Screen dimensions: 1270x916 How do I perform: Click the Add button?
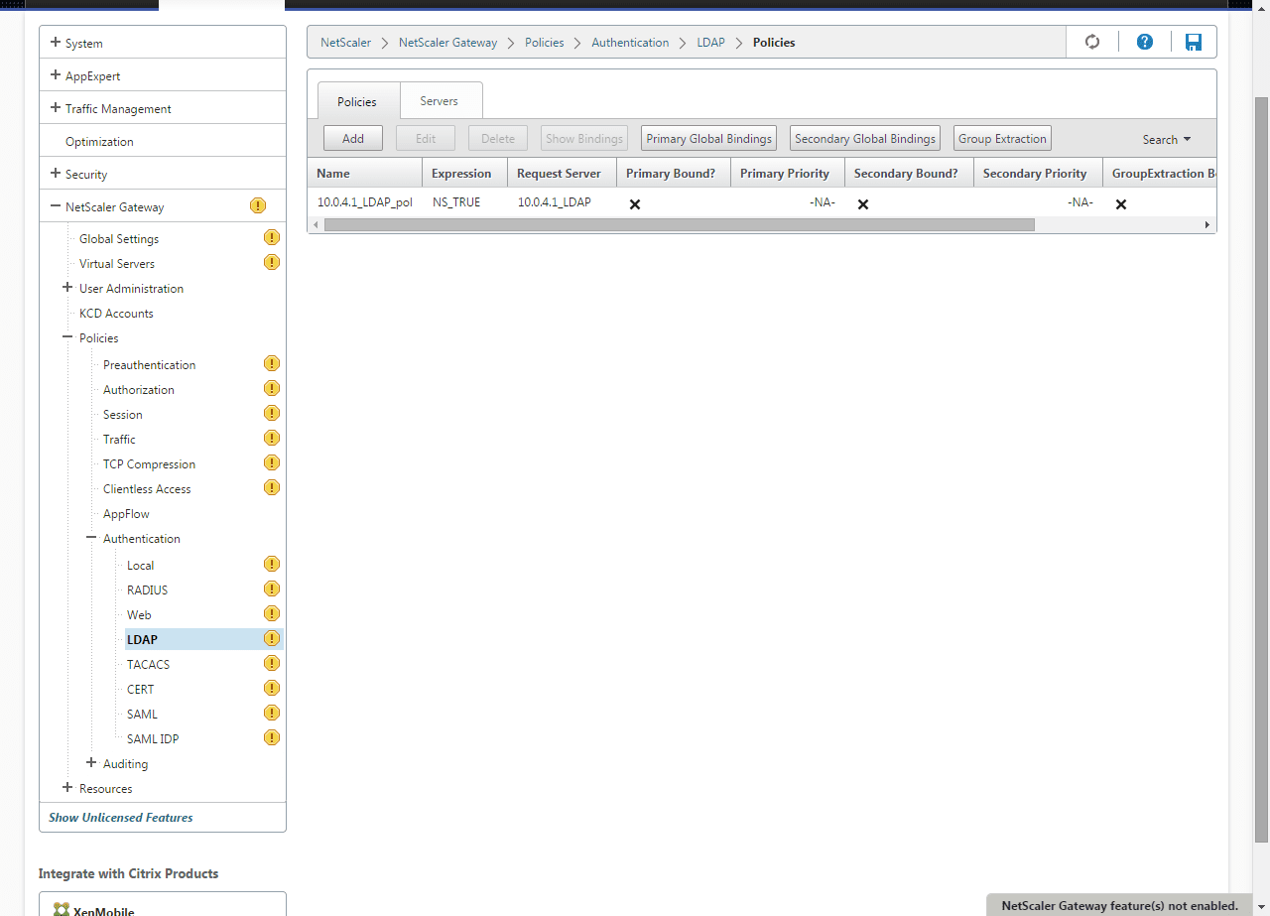click(x=353, y=139)
